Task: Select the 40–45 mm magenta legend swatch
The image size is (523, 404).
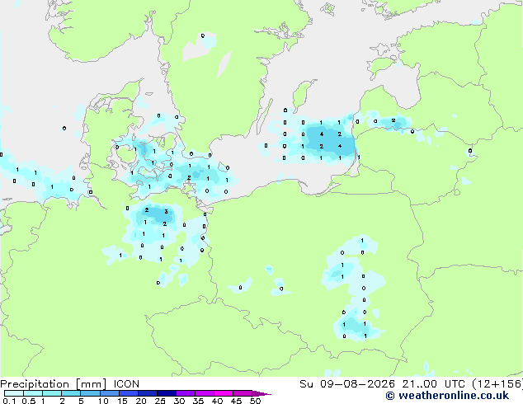Action: click(224, 393)
